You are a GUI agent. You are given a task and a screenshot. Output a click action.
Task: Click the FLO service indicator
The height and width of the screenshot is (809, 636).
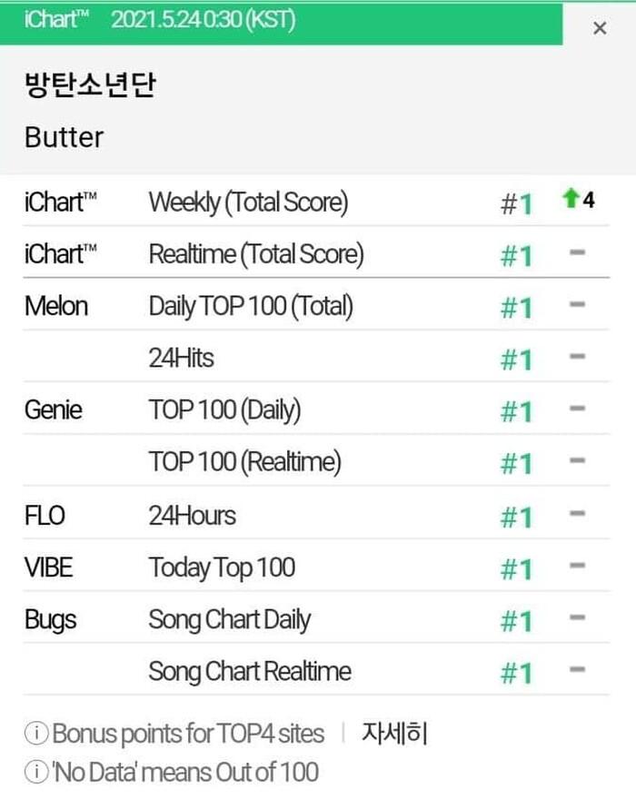44,515
